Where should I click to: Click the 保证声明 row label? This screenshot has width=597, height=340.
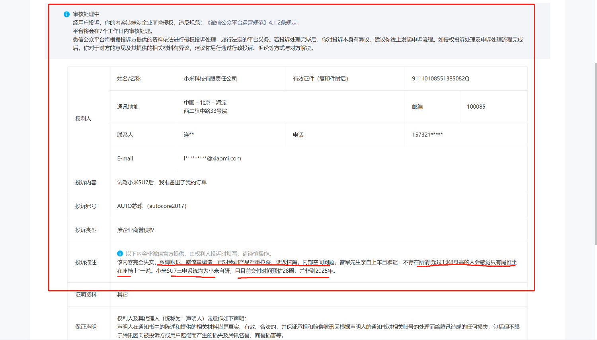(86, 327)
